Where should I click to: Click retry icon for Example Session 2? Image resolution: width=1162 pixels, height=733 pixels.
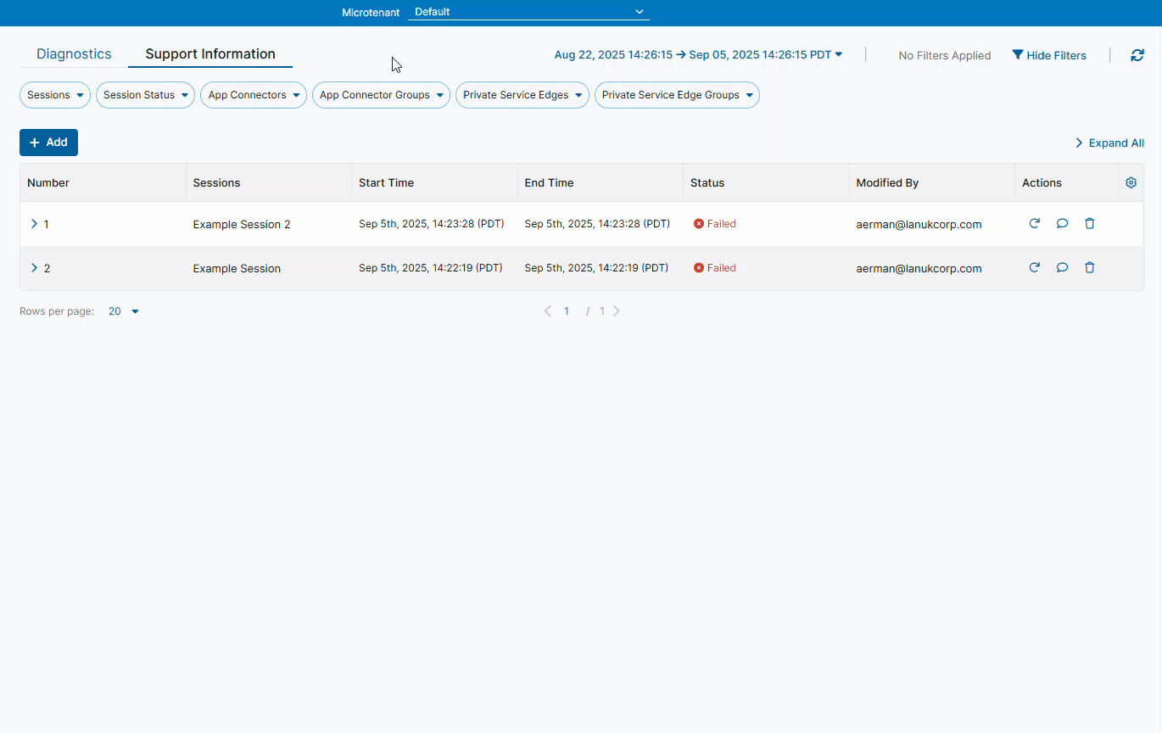click(1034, 224)
